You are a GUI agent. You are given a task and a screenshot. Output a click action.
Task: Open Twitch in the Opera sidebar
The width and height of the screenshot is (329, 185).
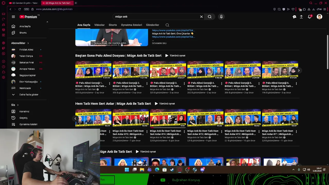[4, 48]
